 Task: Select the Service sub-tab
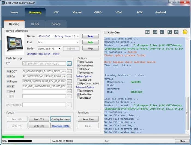(56, 24)
